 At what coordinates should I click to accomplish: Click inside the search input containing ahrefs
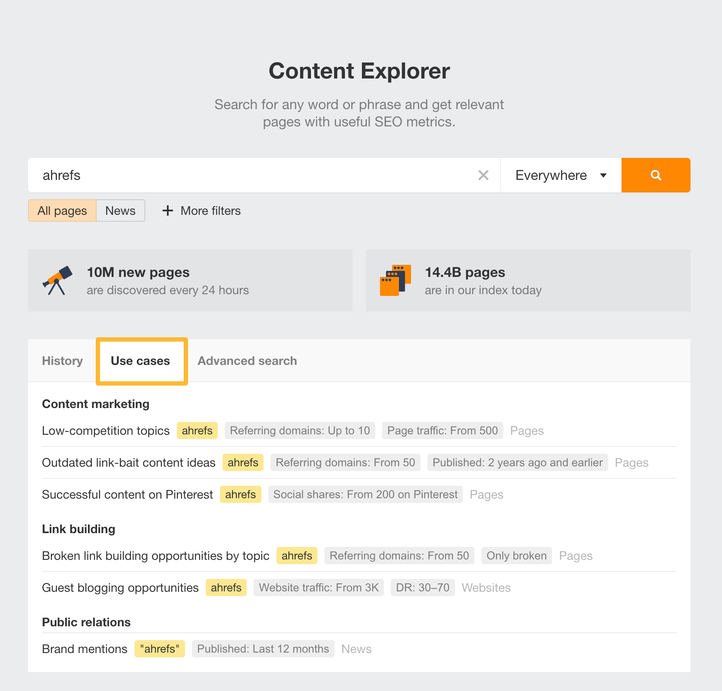tap(216, 175)
